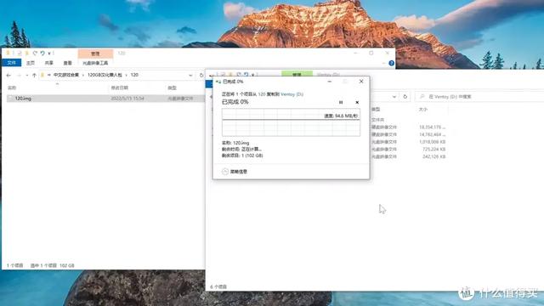The height and width of the screenshot is (306, 544).
Task: Expand address dropdown in Ventoy window
Action: [394, 96]
